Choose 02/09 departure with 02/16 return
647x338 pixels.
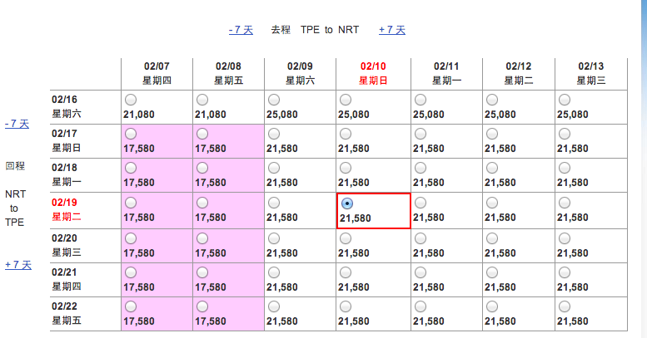(x=274, y=100)
